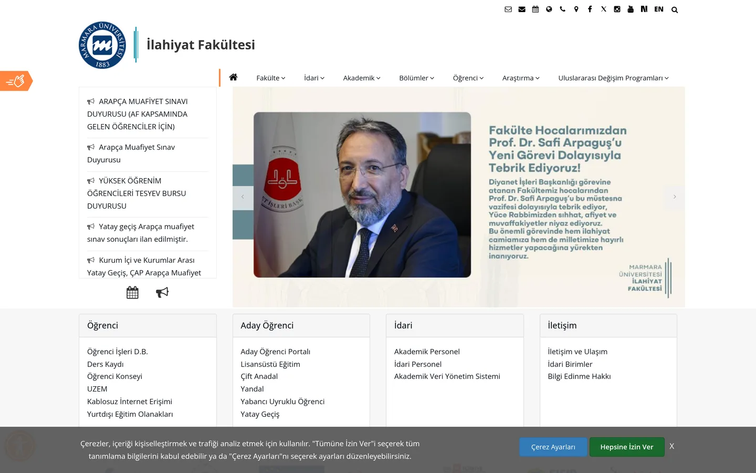Open the search magnifier icon
Screen dimensions: 756x473
[x=675, y=10]
